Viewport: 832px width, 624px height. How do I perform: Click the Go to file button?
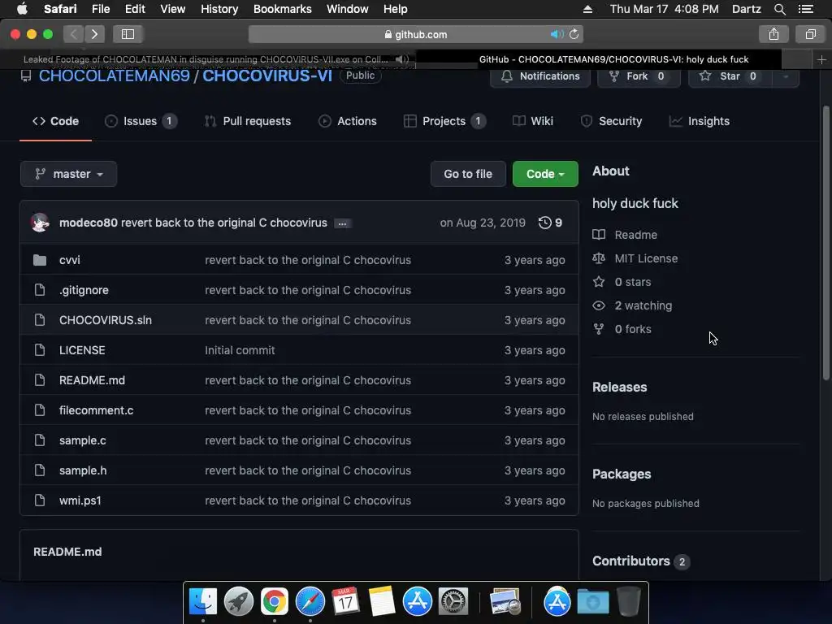pyautogui.click(x=468, y=174)
